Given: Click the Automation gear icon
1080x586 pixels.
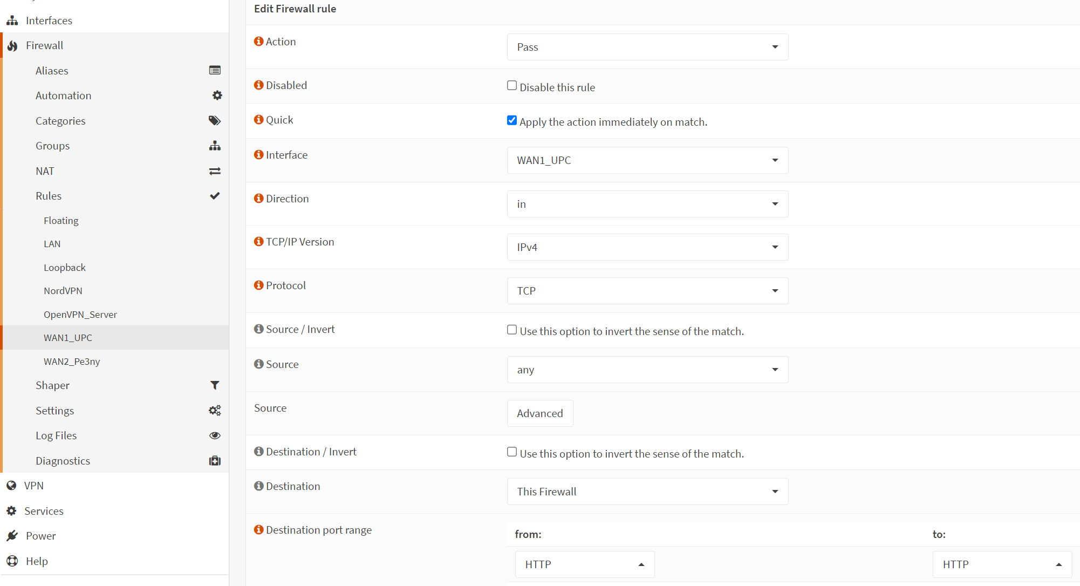Looking at the screenshot, I should point(217,95).
